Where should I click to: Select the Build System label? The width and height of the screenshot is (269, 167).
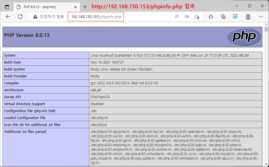coord(14,69)
